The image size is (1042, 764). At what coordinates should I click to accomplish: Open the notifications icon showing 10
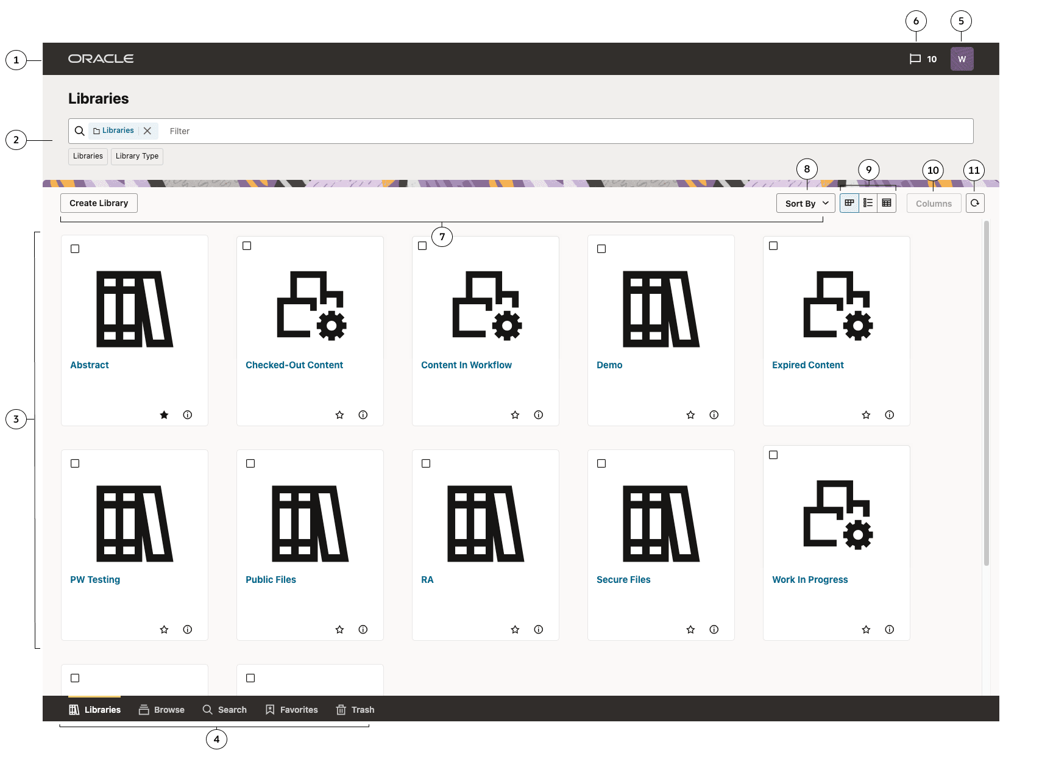coord(923,59)
